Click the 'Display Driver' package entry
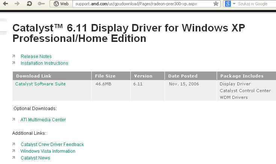 pos(235,84)
